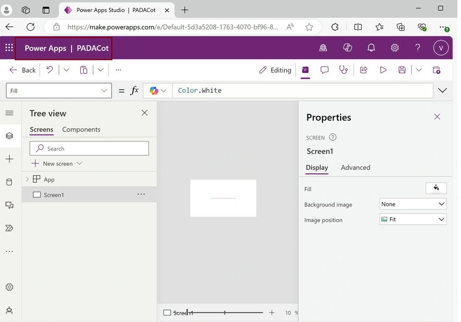Image resolution: width=461 pixels, height=322 pixels.
Task: Open more sidebar options ellipsis
Action: click(x=9, y=251)
